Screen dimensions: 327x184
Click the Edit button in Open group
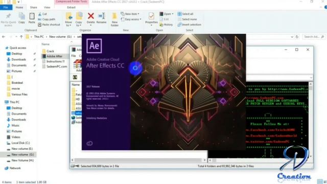point(164,19)
